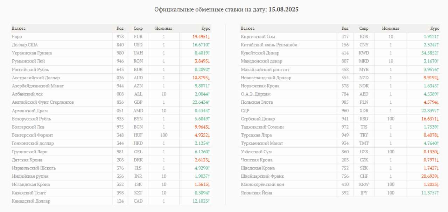The width and height of the screenshot is (448, 212).
Task: Click the Македонский денар name
Action: coord(261,61)
